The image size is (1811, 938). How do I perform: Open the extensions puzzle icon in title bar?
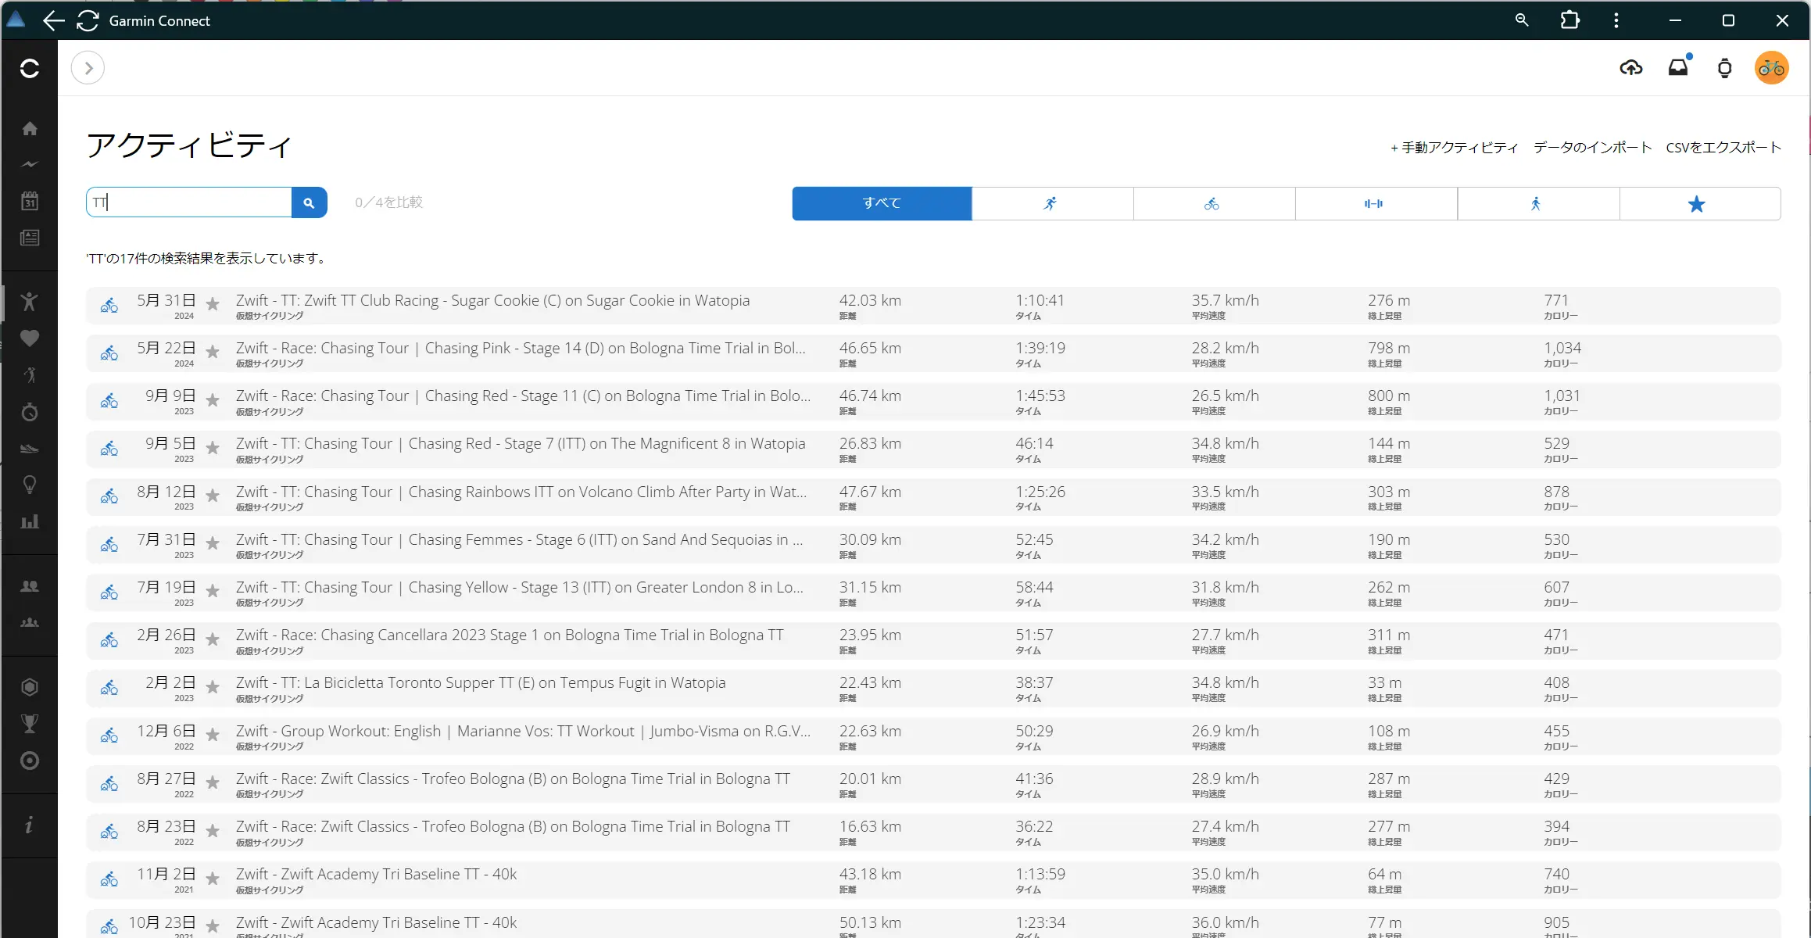point(1569,20)
